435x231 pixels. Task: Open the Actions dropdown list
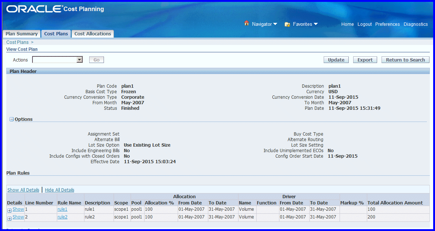point(58,60)
